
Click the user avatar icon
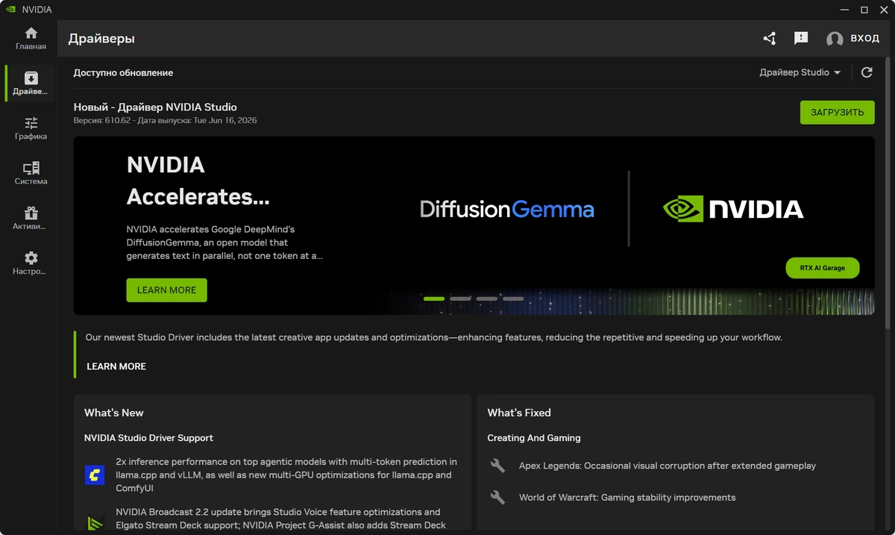pyautogui.click(x=835, y=39)
